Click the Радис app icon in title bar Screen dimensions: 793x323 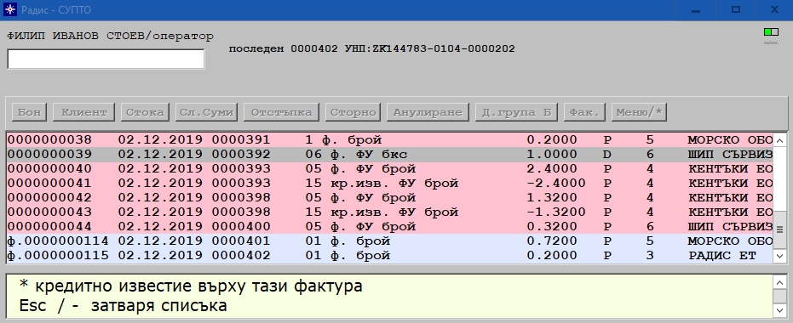point(9,9)
